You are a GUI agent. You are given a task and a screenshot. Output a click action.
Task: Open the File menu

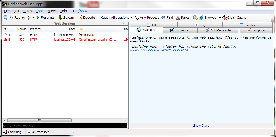pos(7,11)
